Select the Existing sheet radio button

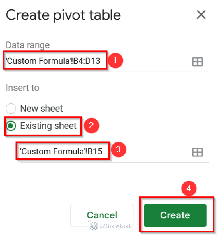coord(11,126)
